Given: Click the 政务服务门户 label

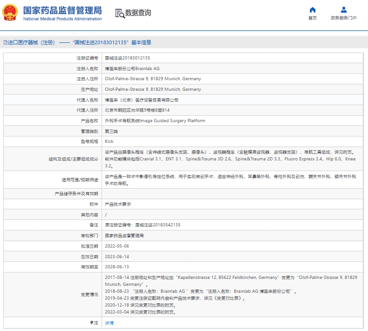Looking at the screenshot, I should 344,18.
